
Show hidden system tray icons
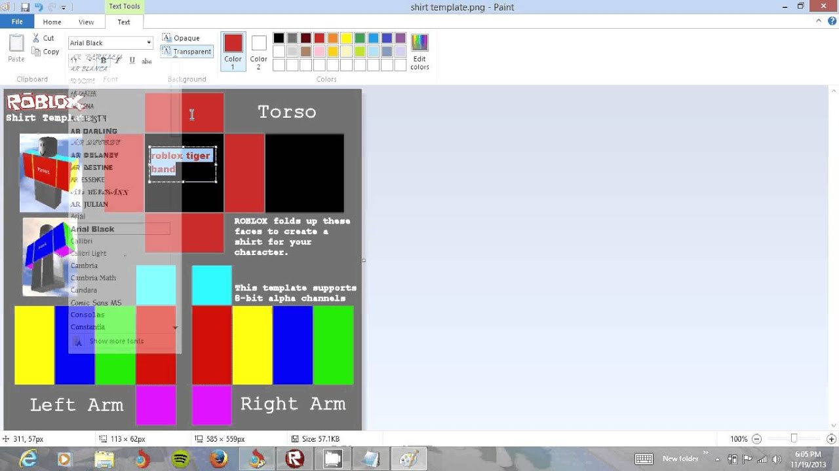(x=717, y=459)
